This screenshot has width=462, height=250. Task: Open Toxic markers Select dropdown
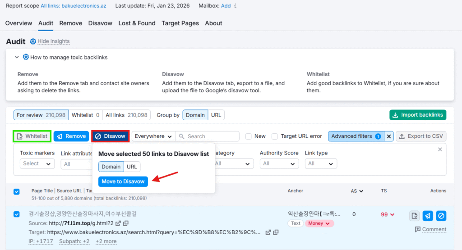coord(37,164)
